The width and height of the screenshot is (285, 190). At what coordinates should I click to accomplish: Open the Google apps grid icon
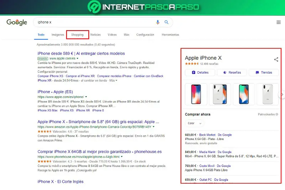[279, 22]
